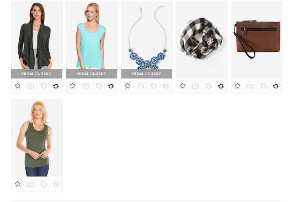Favorite the black and white plaid scarf
The height and width of the screenshot is (202, 300).
pyautogui.click(x=182, y=86)
